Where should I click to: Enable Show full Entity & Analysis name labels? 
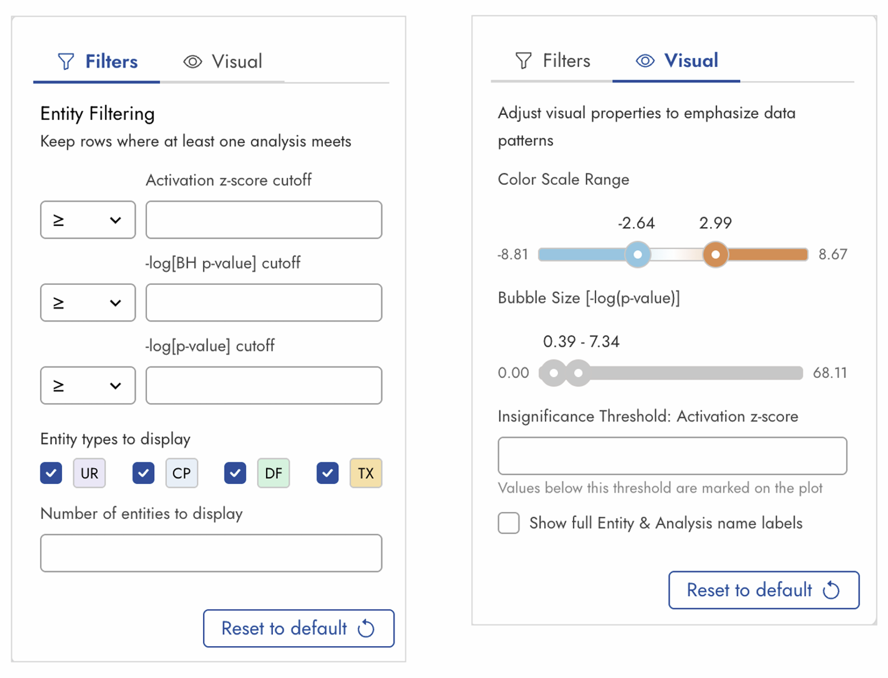coord(509,523)
